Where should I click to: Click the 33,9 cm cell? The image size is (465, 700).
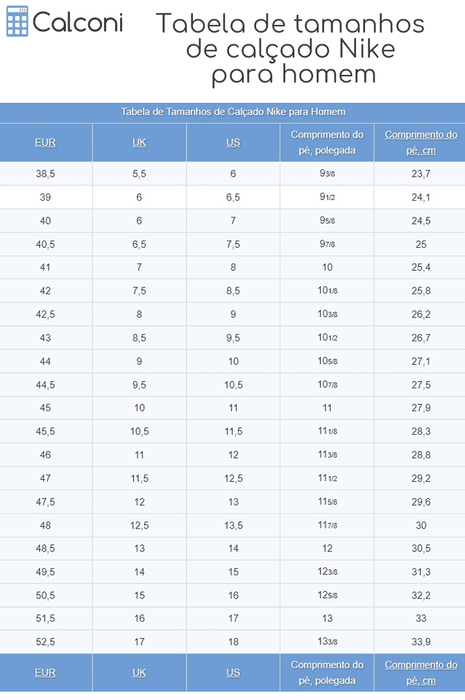(x=421, y=641)
